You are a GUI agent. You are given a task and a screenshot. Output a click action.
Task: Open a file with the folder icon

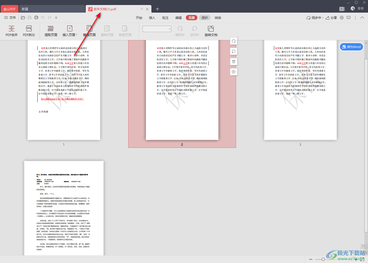pos(23,18)
